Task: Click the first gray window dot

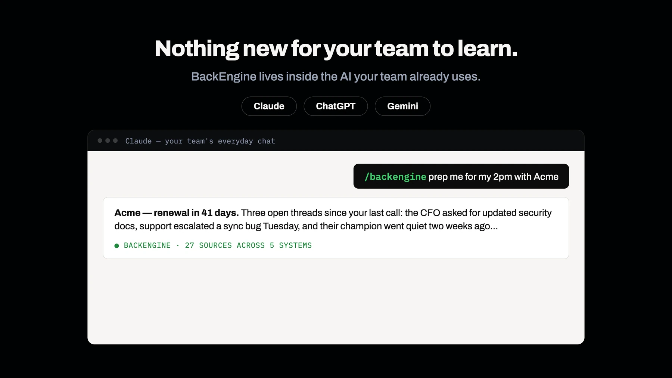Action: click(100, 140)
